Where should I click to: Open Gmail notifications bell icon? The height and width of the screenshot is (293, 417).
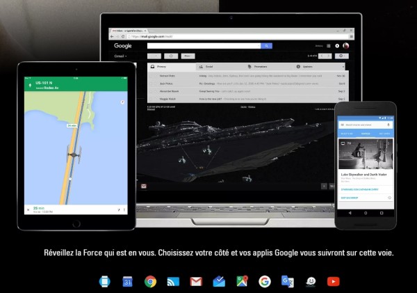click(337, 46)
